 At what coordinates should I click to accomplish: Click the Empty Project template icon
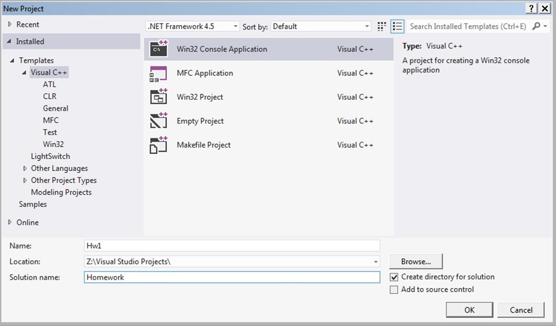(158, 121)
